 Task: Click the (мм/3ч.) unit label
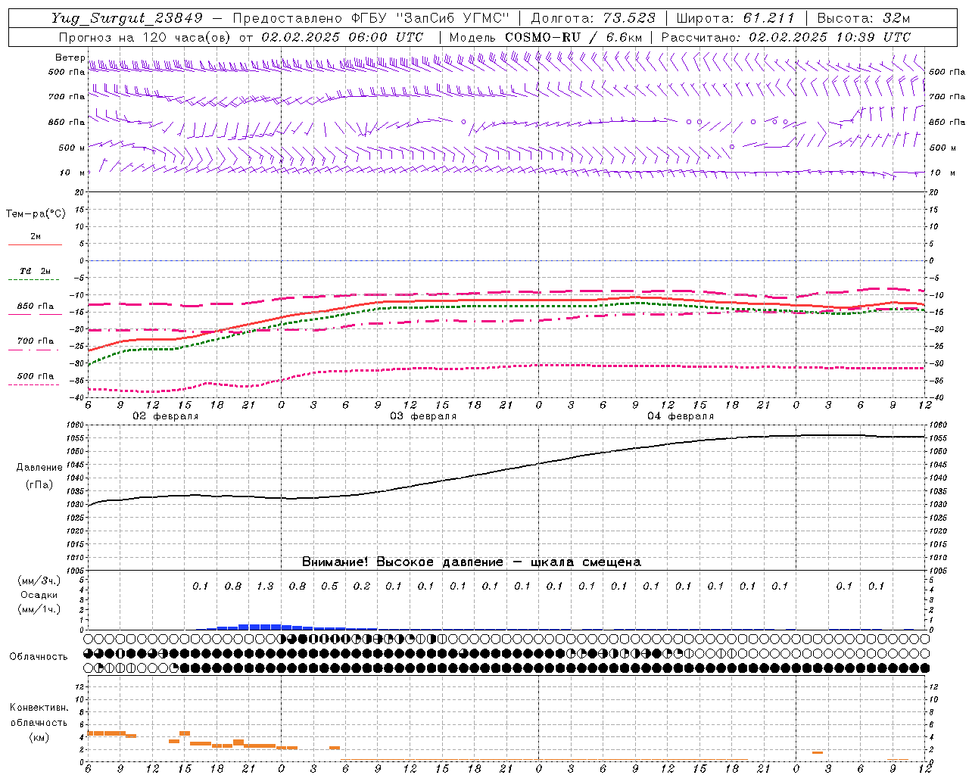pyautogui.click(x=39, y=580)
